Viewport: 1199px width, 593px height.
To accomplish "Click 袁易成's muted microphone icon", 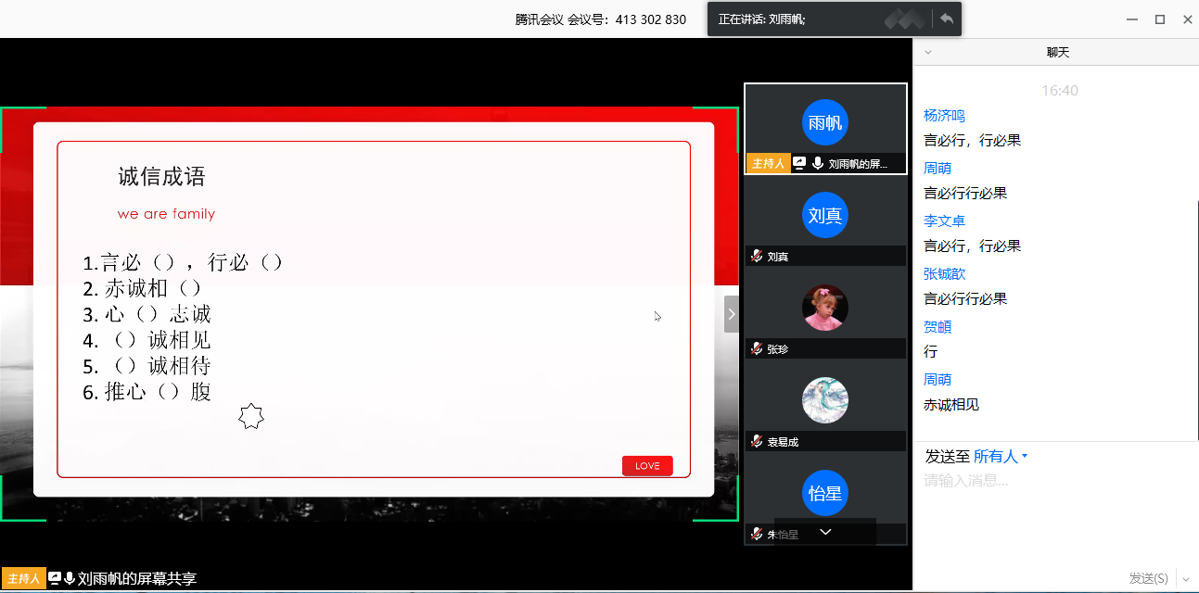I will pyautogui.click(x=757, y=442).
